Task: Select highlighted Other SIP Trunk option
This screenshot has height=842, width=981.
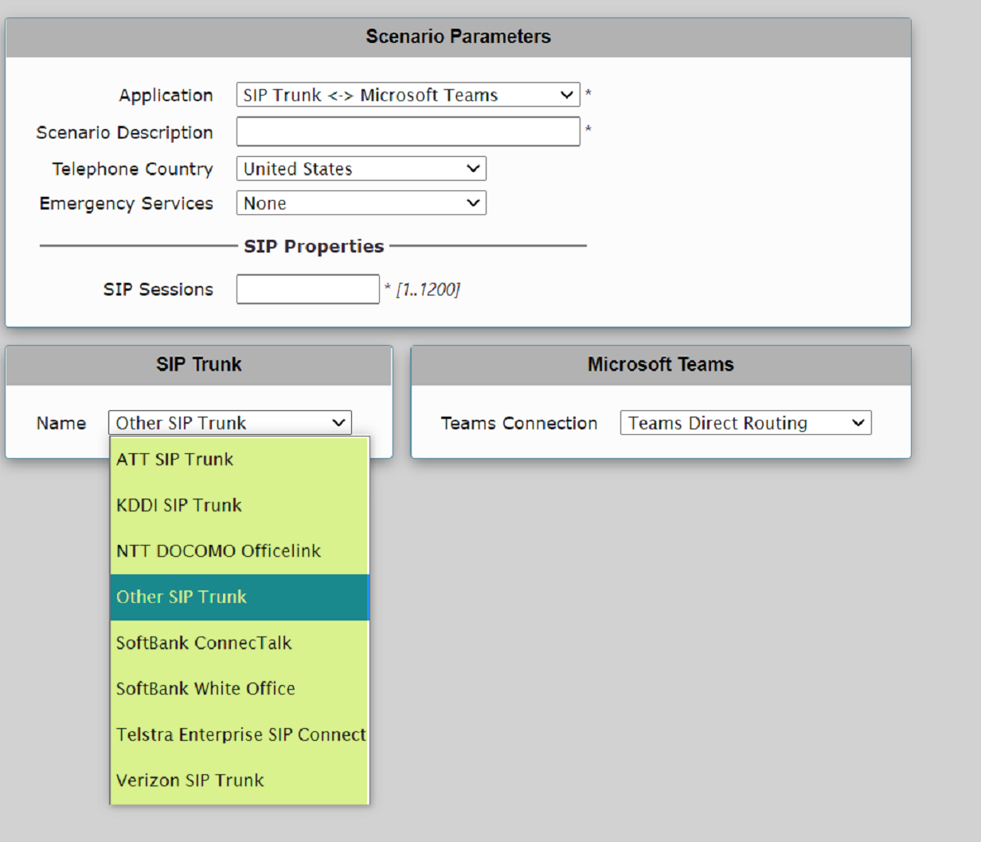Action: (x=240, y=597)
